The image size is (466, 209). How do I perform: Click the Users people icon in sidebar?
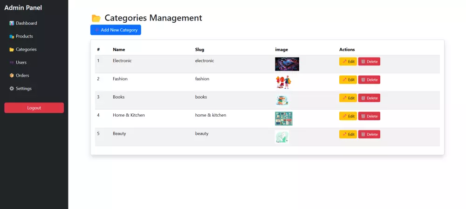tap(12, 62)
